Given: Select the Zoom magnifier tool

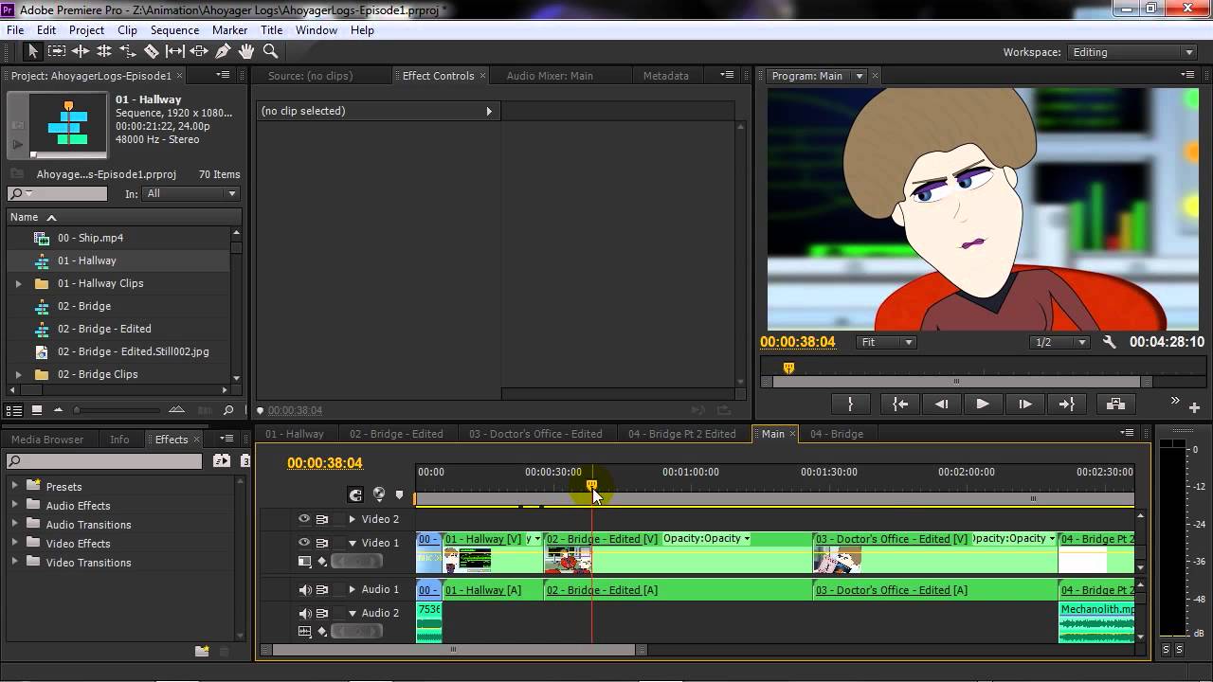Looking at the screenshot, I should pos(270,51).
